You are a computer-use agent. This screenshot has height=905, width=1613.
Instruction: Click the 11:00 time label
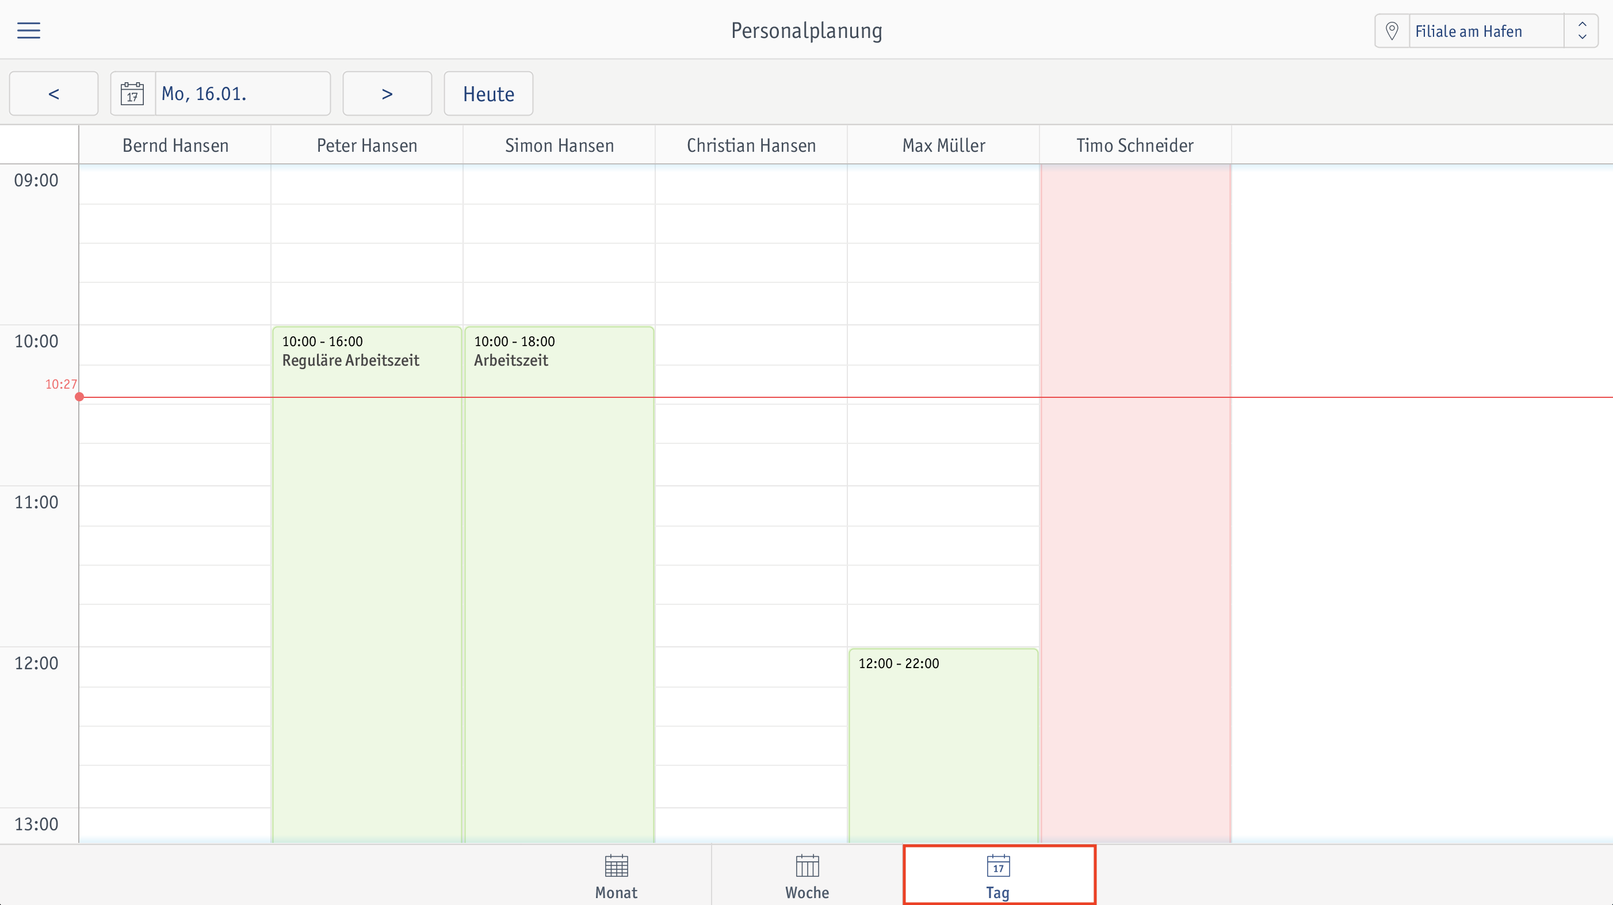click(x=36, y=502)
